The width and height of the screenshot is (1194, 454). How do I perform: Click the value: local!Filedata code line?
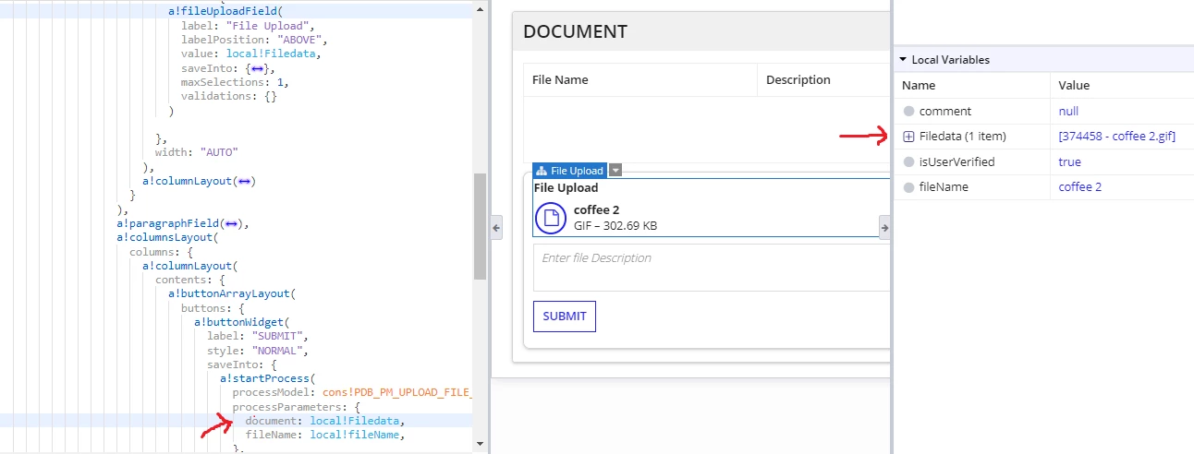point(251,54)
